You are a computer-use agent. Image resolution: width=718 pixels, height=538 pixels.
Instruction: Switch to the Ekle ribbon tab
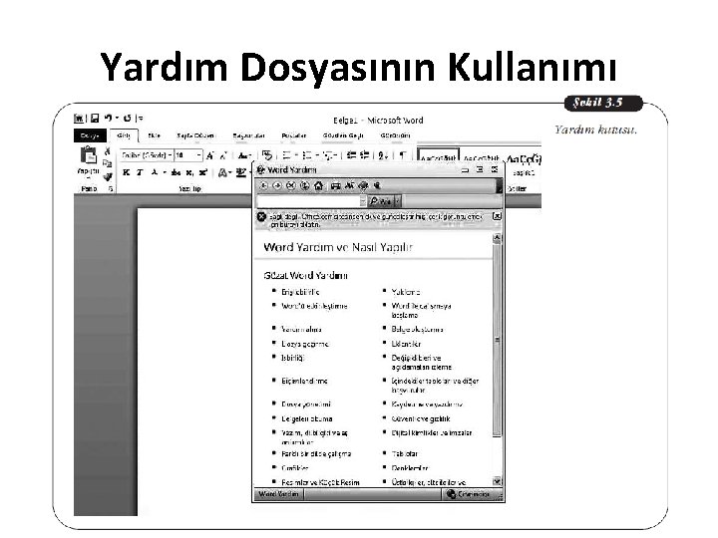(154, 135)
